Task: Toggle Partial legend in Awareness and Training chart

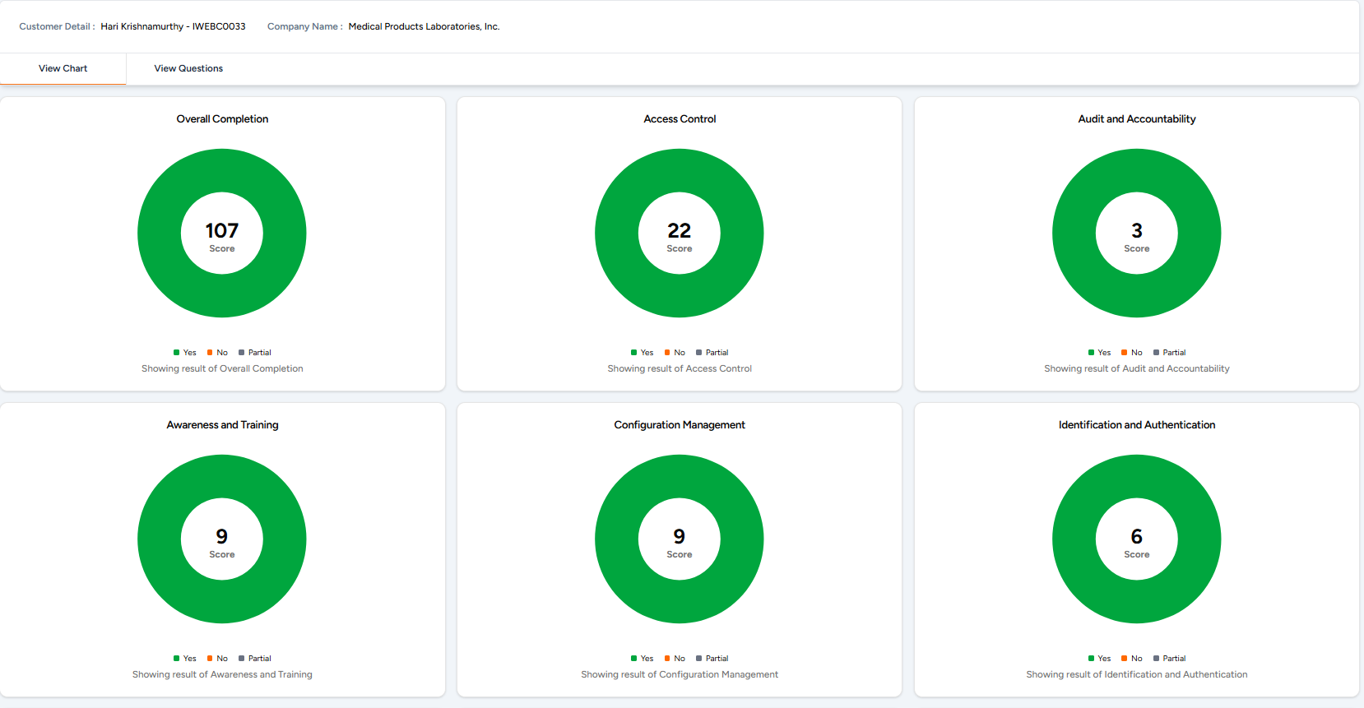Action: tap(255, 659)
